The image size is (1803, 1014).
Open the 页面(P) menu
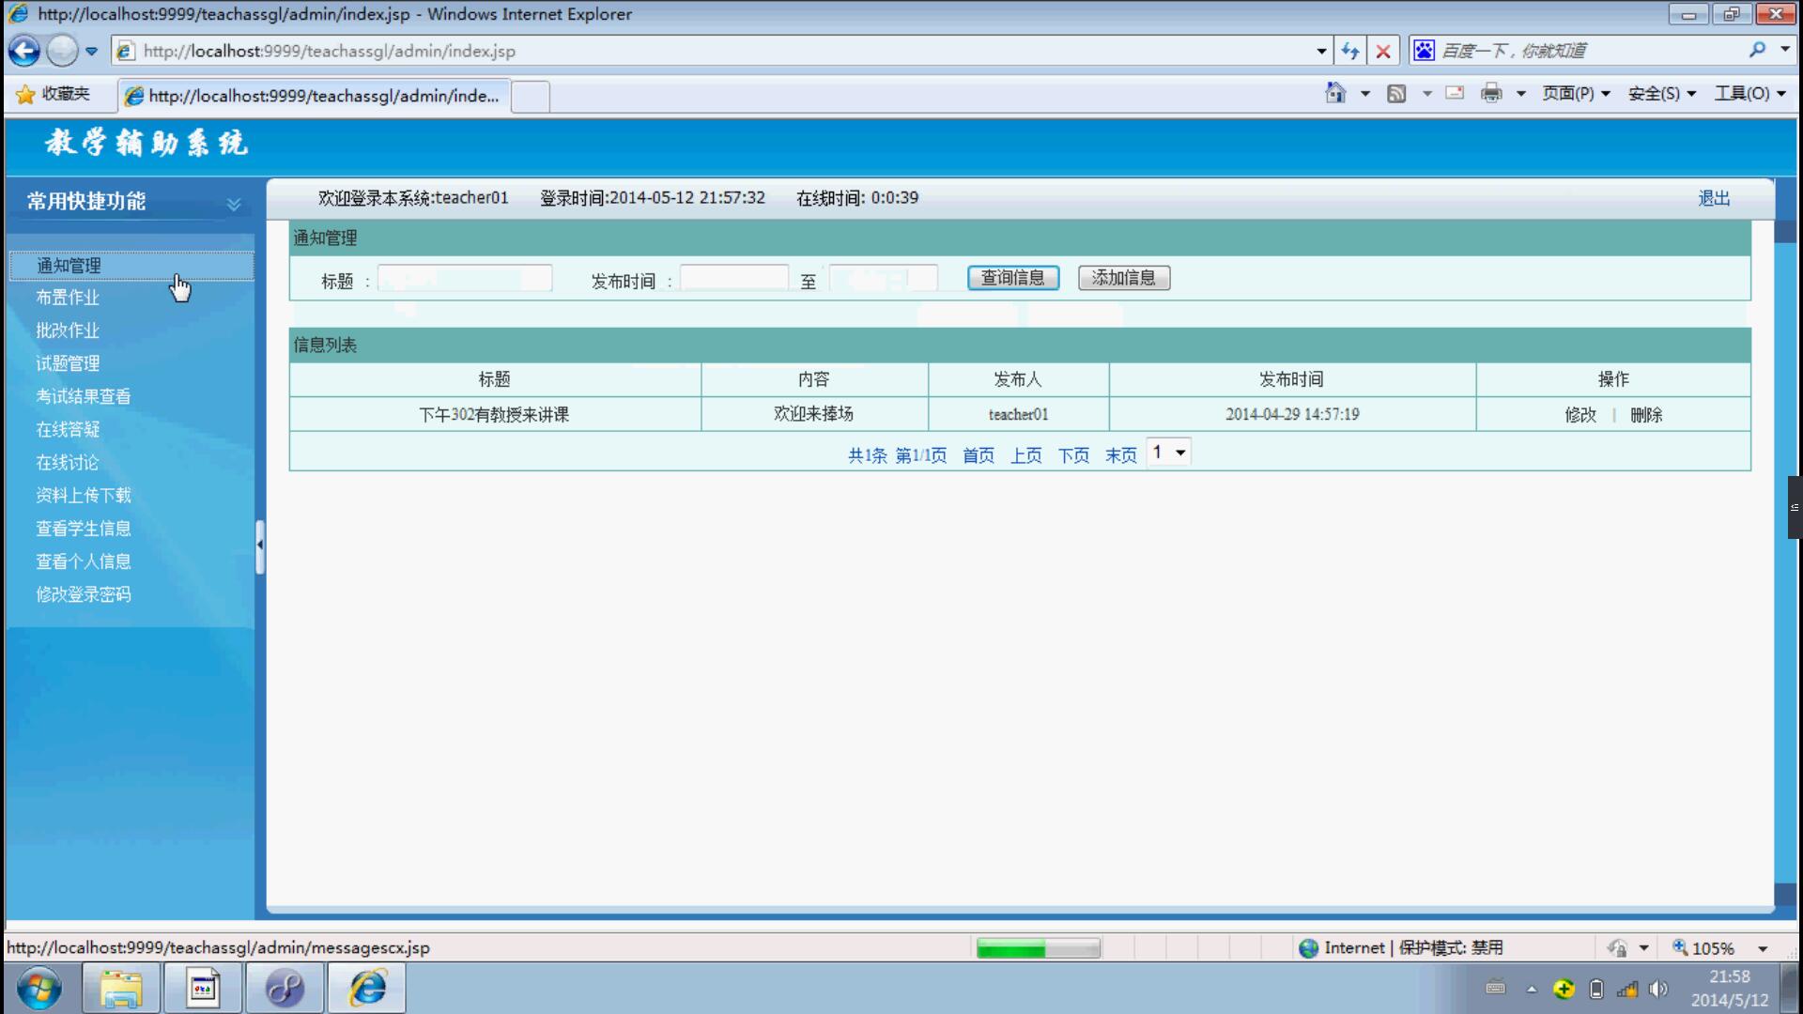click(1576, 93)
